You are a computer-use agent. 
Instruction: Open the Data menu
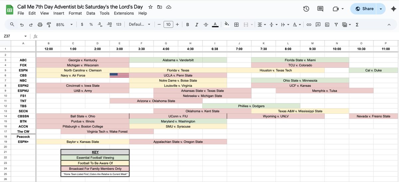click(x=91, y=13)
